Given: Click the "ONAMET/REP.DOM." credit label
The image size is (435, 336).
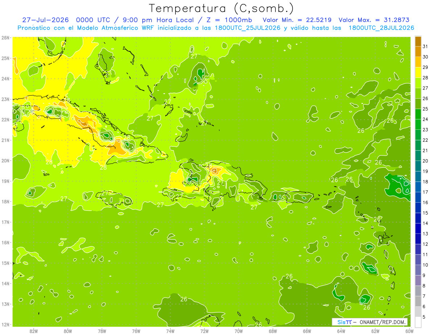Looking at the screenshot, I should pyautogui.click(x=382, y=322).
